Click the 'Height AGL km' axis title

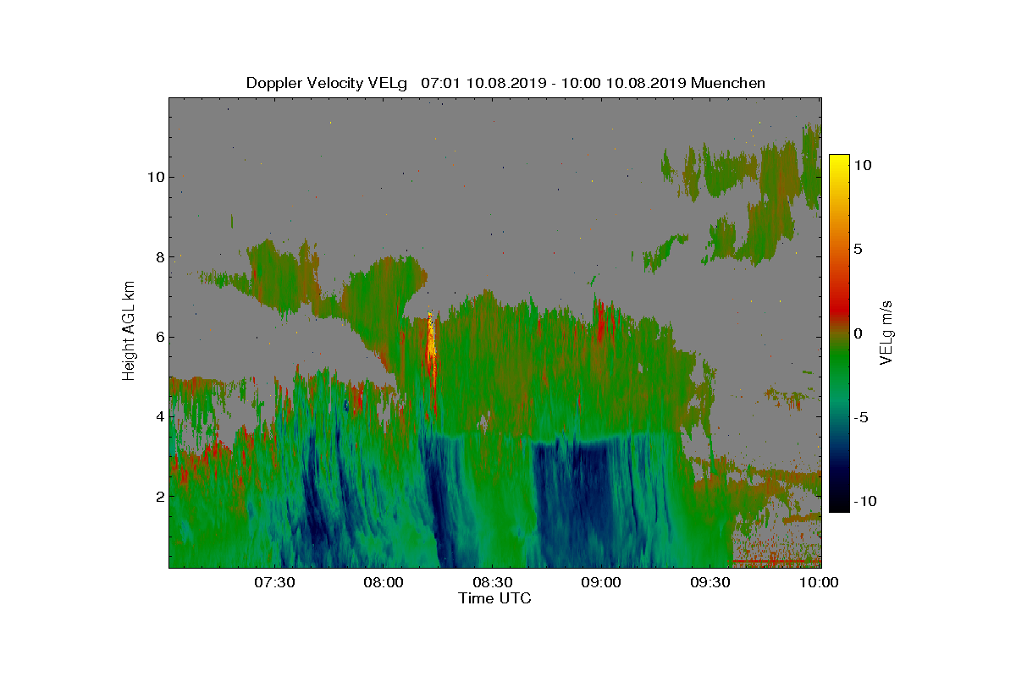129,332
